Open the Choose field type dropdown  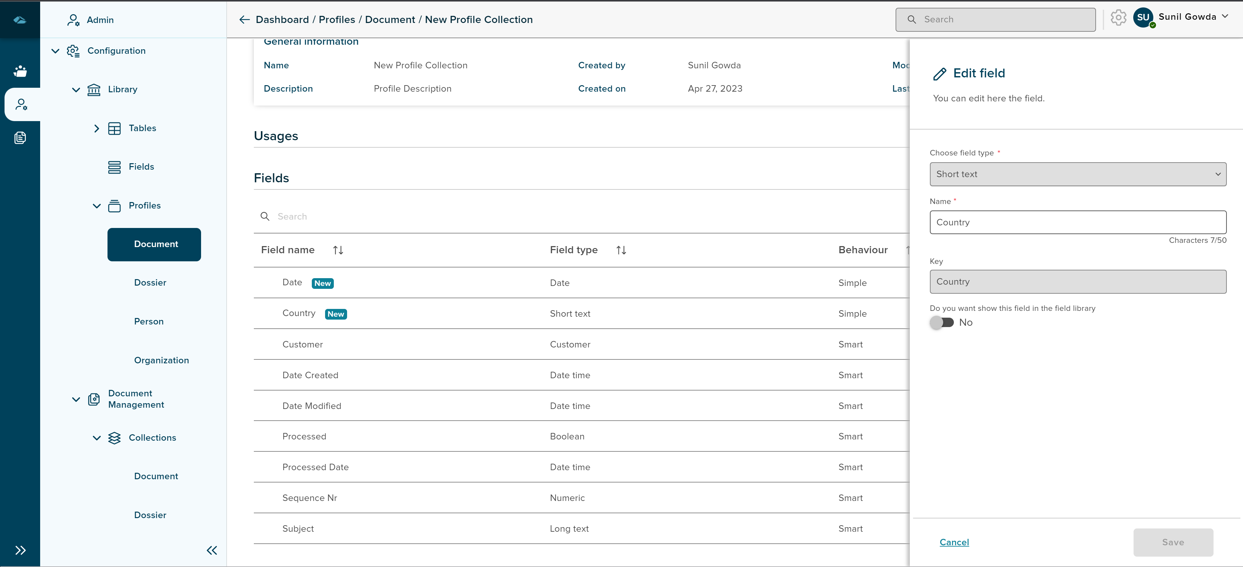[x=1078, y=174]
